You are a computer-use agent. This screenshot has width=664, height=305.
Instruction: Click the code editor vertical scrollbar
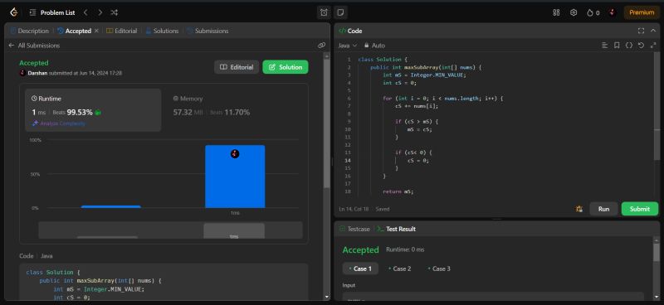(657, 107)
